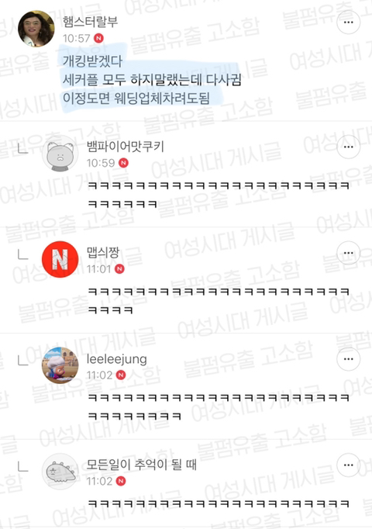Select the highlighted comment text 개킹받겠다
Viewport: 372px width, 529px height.
click(93, 61)
